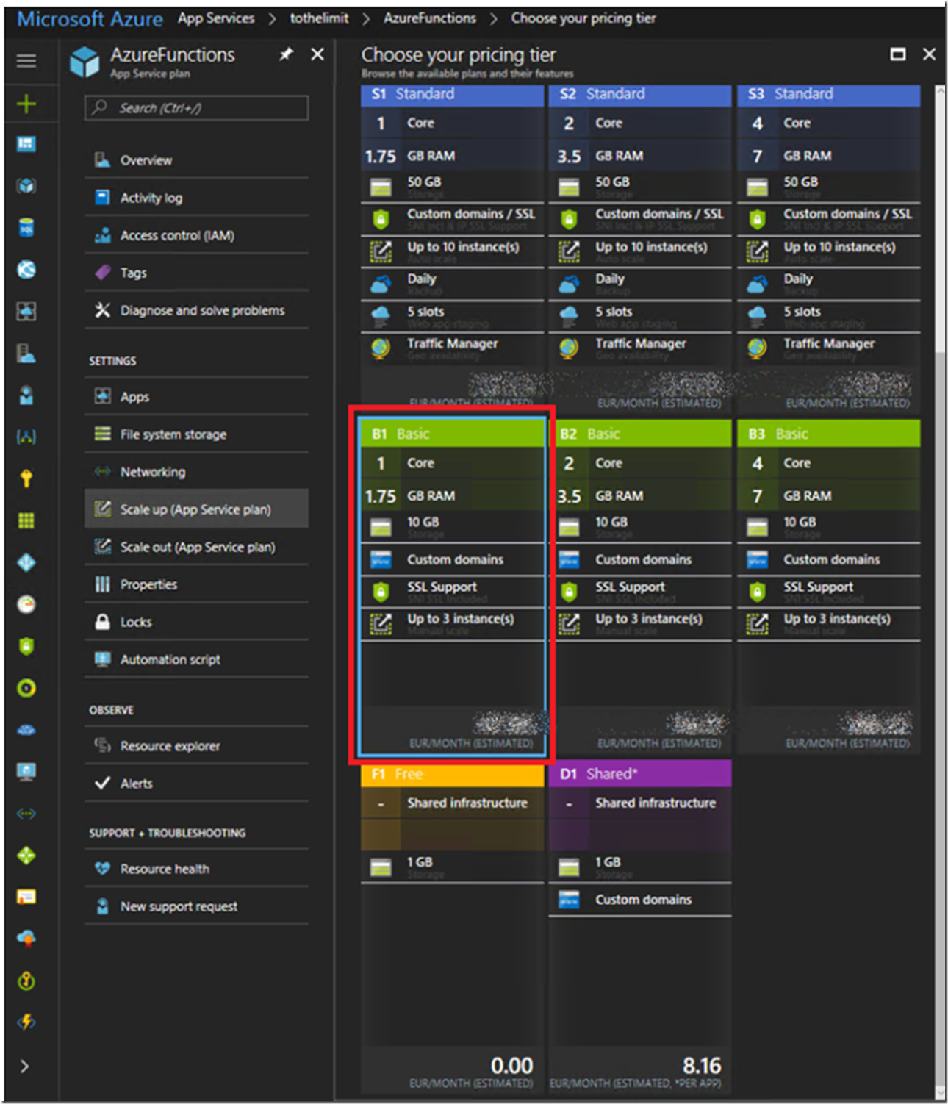
Task: Click the Traffic Manager globe icon in S1
Action: point(381,348)
